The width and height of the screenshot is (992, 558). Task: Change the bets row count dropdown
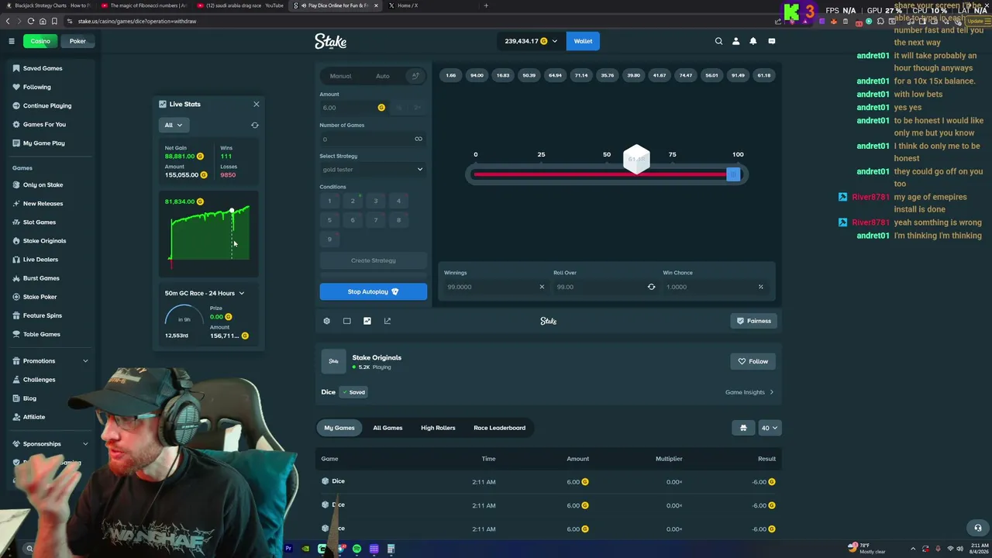coord(769,428)
